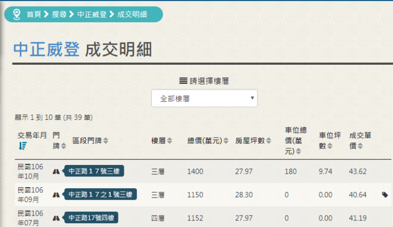Image resolution: width=393 pixels, height=227 pixels.
Task: Select address tag 中正路17號四樓
Action: (91, 218)
